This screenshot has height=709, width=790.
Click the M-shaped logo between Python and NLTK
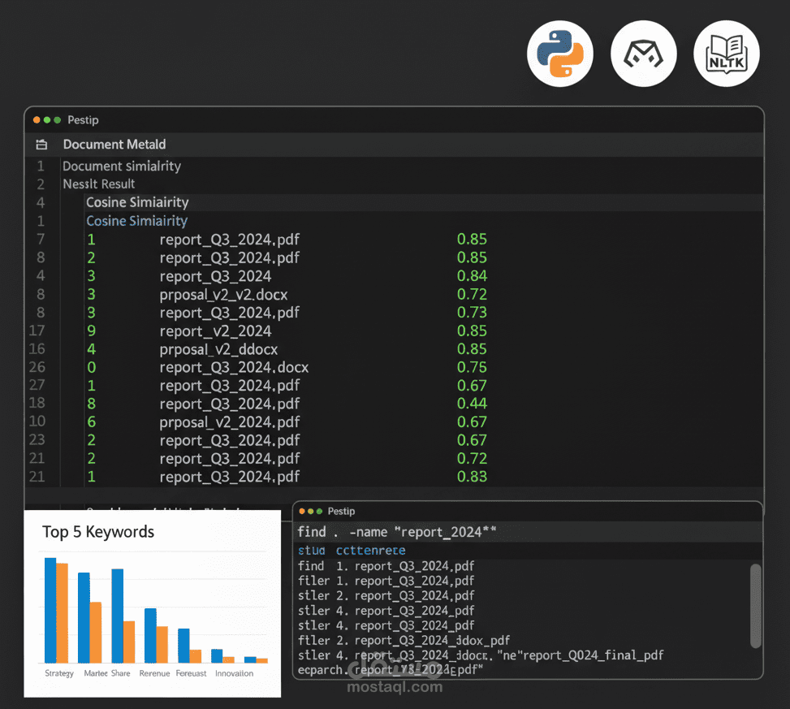point(643,54)
